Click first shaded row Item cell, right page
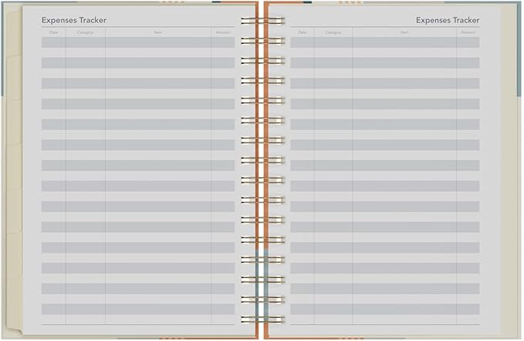This screenshot has width=524, height=341. click(404, 42)
